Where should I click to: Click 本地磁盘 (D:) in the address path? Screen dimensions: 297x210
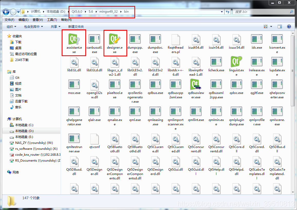point(56,12)
